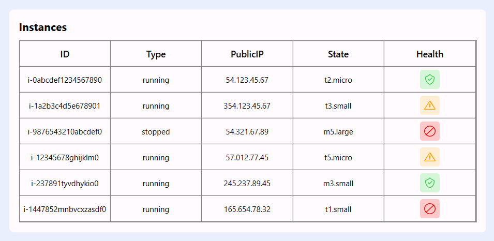Click warning triangle icon for i-1a2b3c4d5e678901
The image size is (494, 241).
(x=429, y=106)
